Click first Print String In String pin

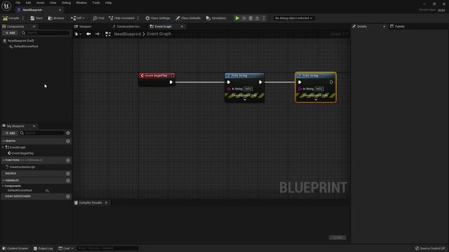pyautogui.click(x=229, y=89)
